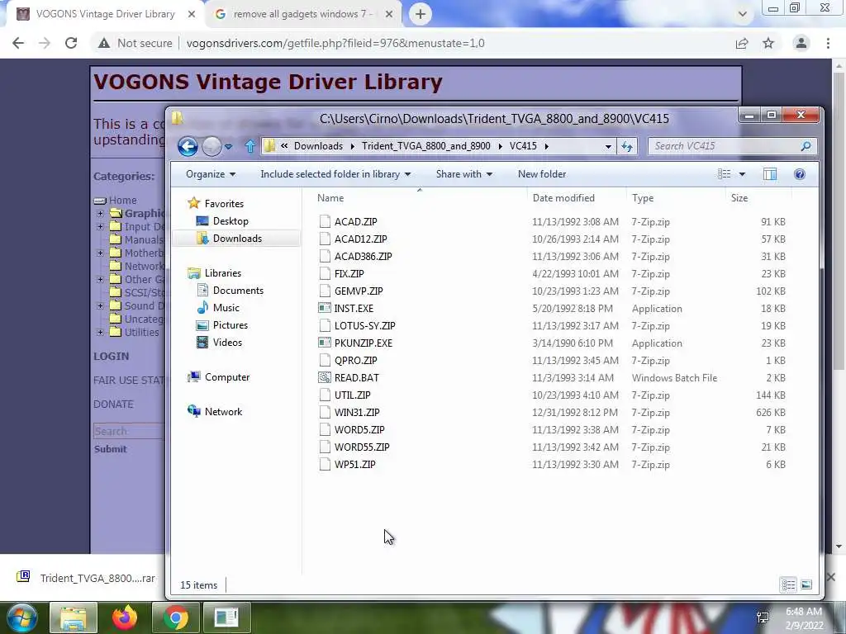Open the Share with menu
This screenshot has height=634, width=846.
pyautogui.click(x=464, y=174)
